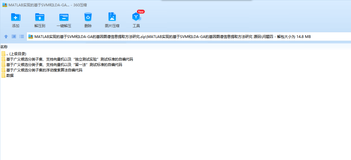351x160 pixels.
Task: Switch to the list view icon
Action: click(22, 36)
